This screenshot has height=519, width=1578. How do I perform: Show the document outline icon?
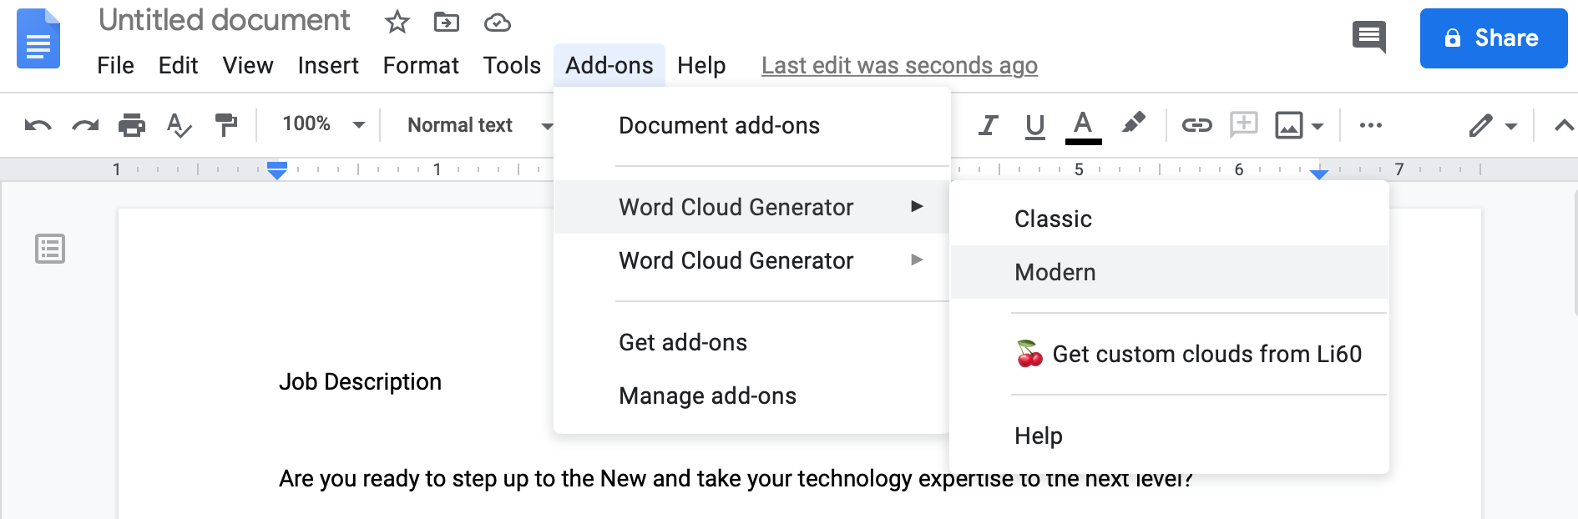point(50,249)
